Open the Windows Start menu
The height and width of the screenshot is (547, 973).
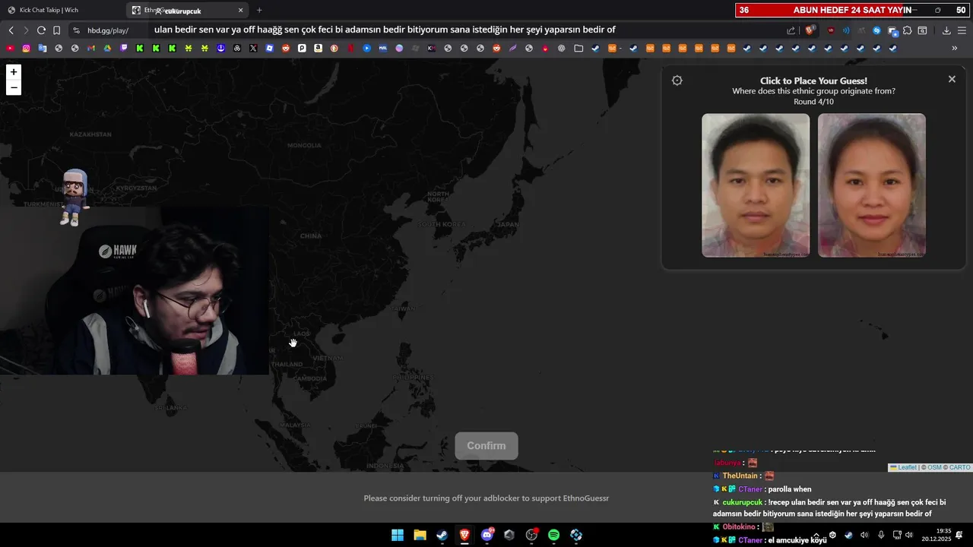tap(398, 535)
